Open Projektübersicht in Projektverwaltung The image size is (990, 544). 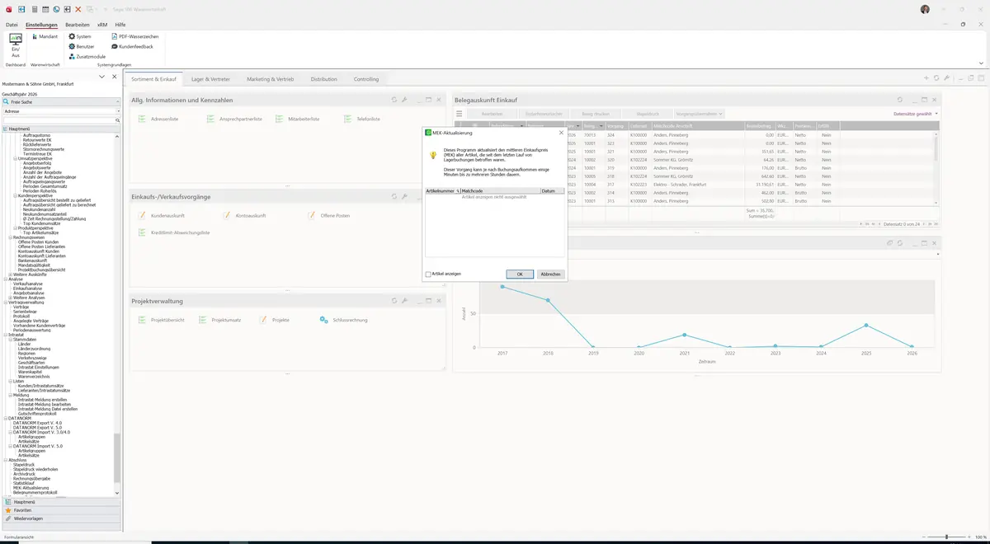(162, 320)
